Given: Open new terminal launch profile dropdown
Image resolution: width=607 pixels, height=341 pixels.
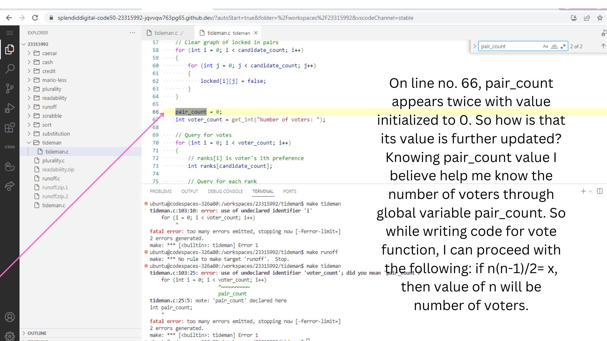Looking at the screenshot, I should (590, 191).
